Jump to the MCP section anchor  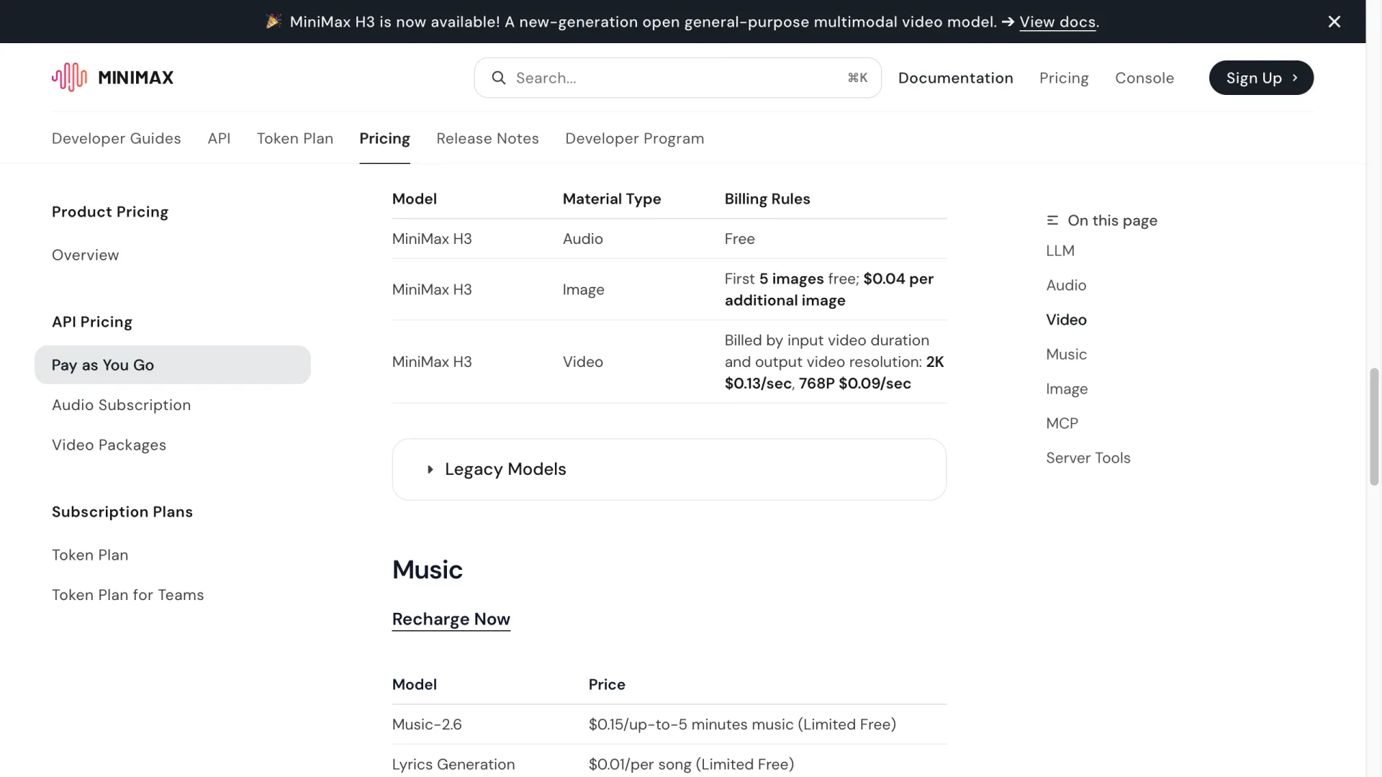tap(1062, 423)
